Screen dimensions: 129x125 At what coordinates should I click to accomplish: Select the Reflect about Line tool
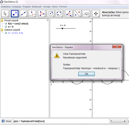pos(77,14)
